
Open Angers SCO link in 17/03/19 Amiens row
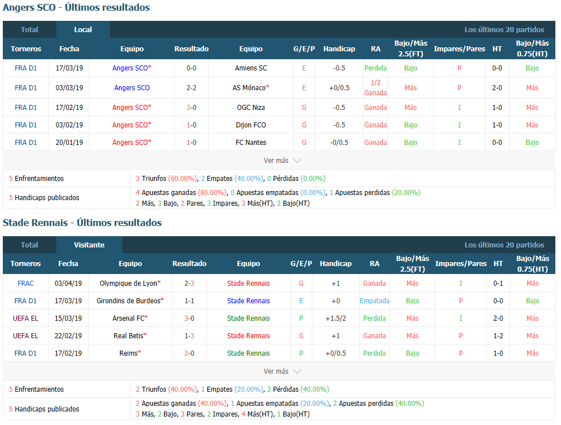[x=132, y=68]
